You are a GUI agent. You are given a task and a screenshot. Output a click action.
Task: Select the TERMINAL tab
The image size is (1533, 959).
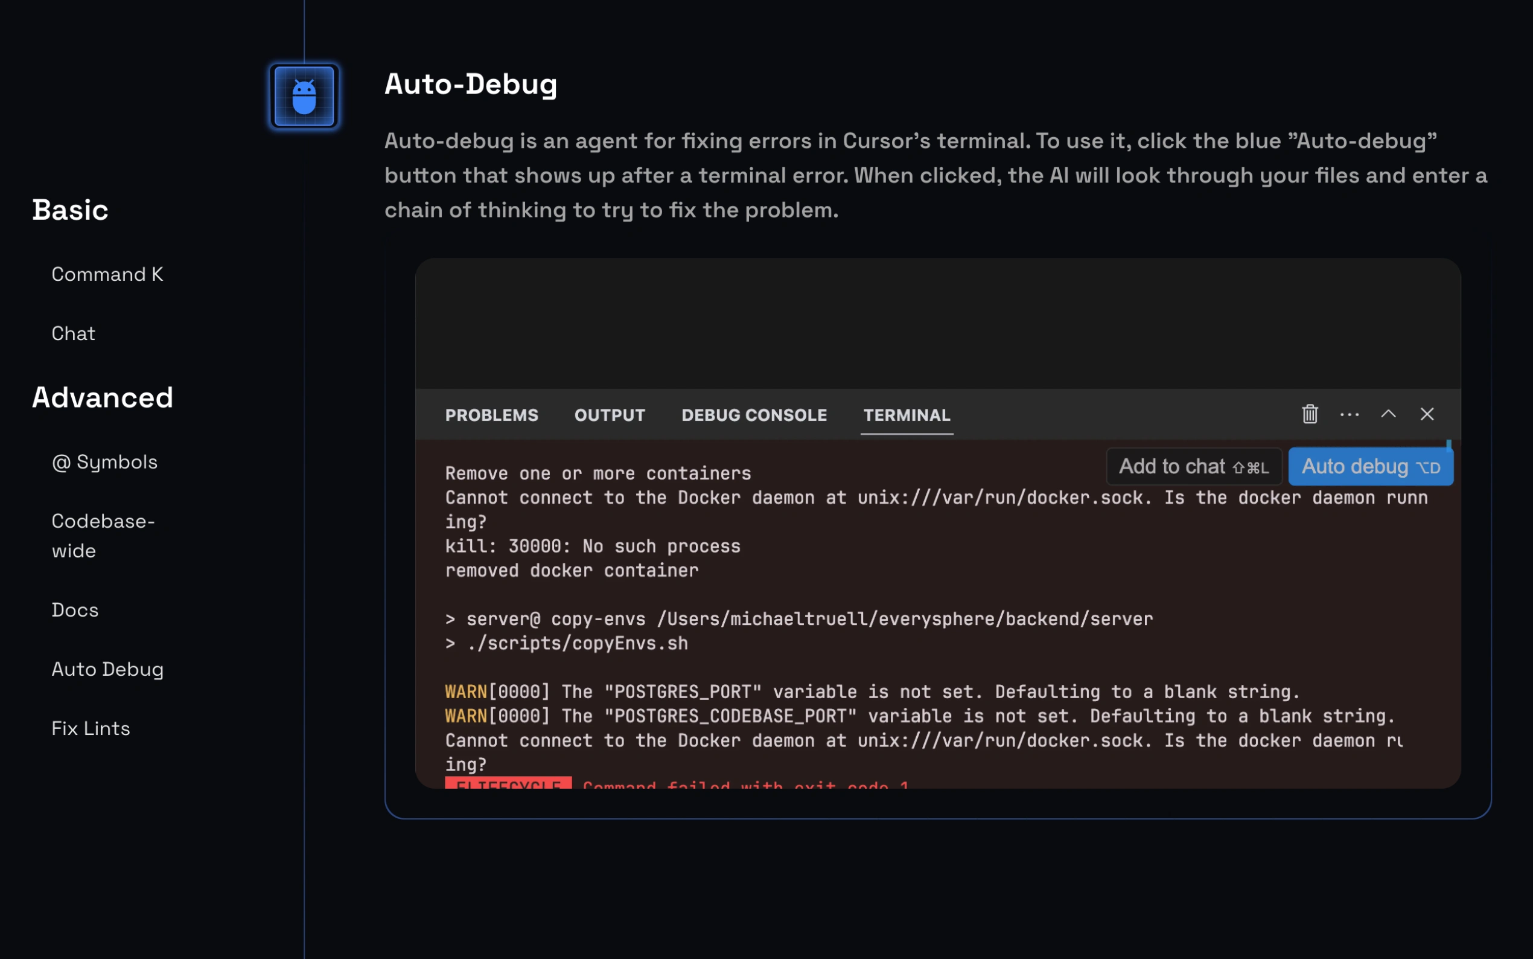[907, 415]
